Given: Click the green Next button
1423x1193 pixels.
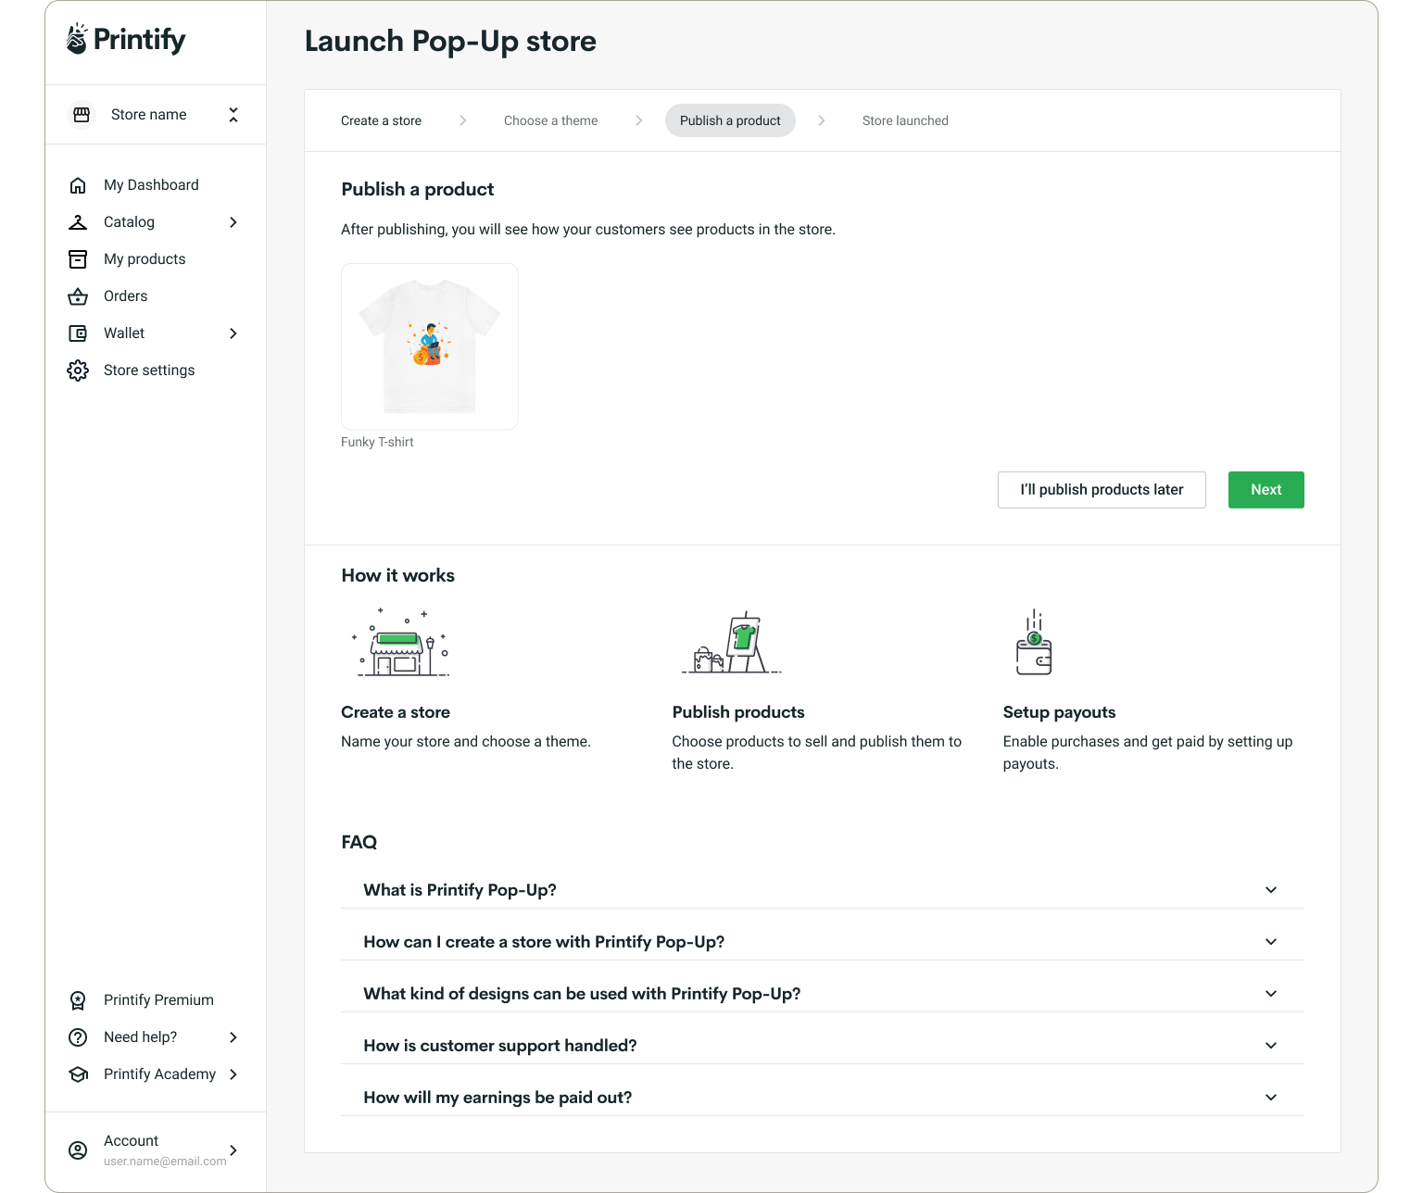Looking at the screenshot, I should 1266,490.
